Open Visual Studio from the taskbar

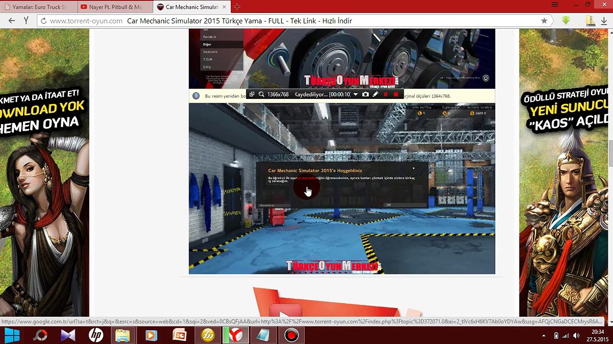click(68, 335)
